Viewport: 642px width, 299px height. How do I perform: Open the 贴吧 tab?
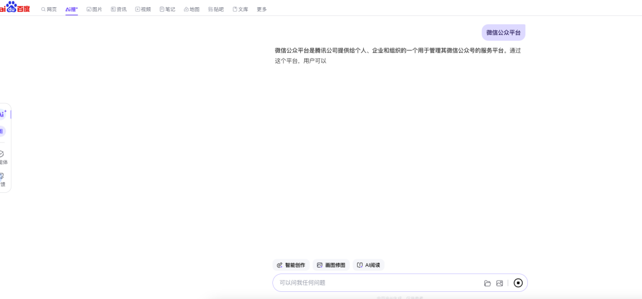[216, 9]
